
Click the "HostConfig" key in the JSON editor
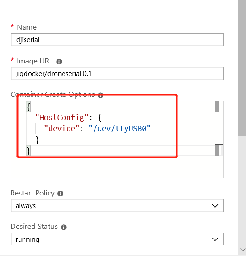point(62,118)
